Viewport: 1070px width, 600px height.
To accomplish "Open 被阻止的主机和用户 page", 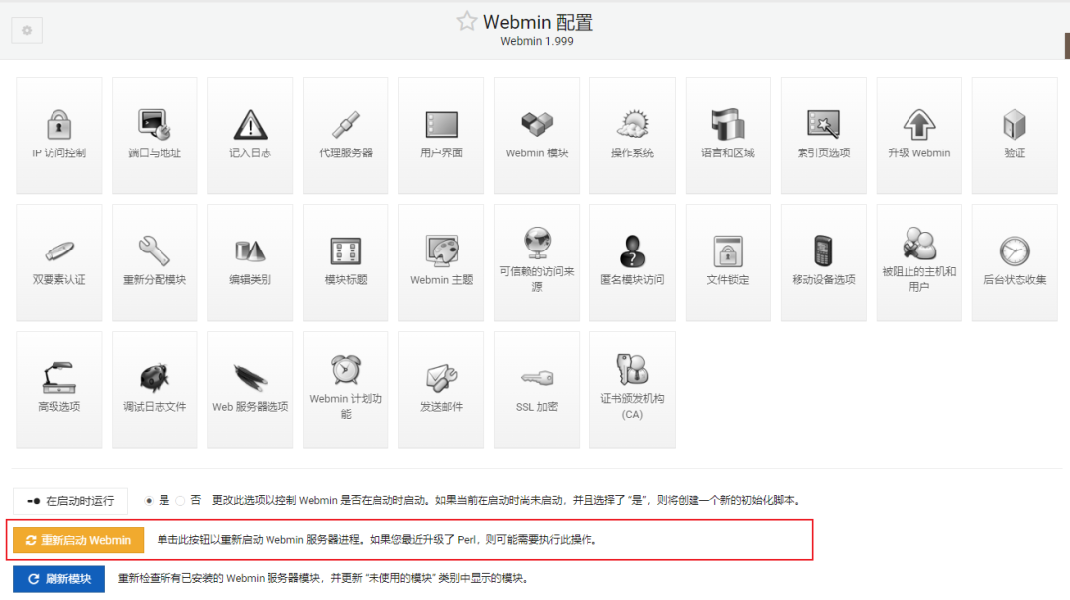I will tap(919, 262).
